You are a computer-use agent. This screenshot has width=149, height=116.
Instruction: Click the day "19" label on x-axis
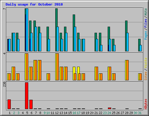coord(87,113)
